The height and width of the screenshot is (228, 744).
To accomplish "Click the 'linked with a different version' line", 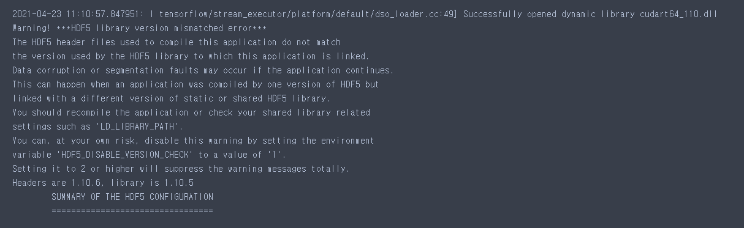I will point(171,98).
